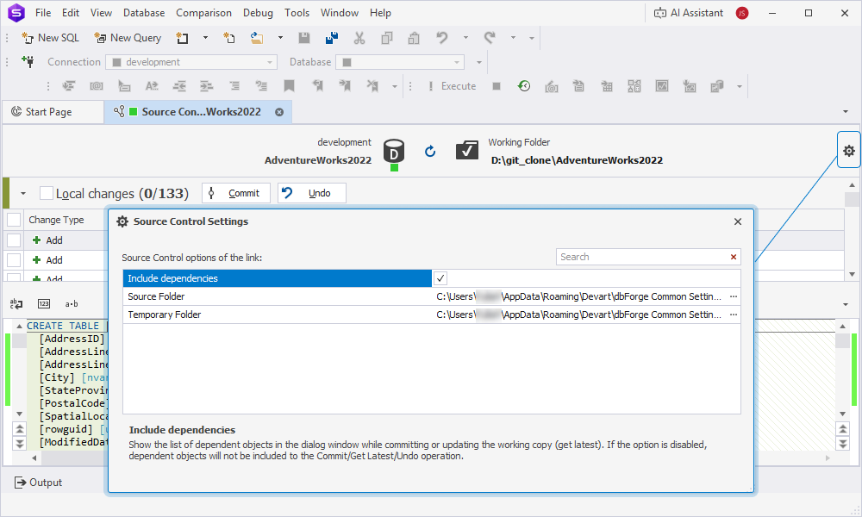
Task: Open the File menu
Action: click(x=43, y=13)
